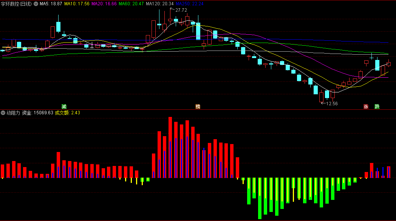The width and height of the screenshot is (396, 221).
Task: Select the MA250: 22.24 label
Action: click(189, 4)
